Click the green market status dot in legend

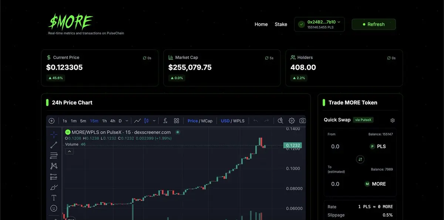pos(178,132)
